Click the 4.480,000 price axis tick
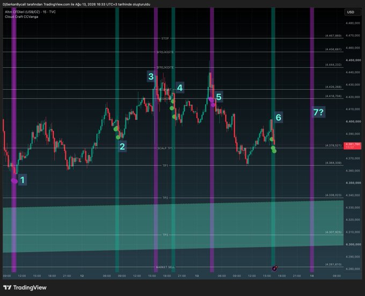The image size is (365, 296). click(353, 23)
